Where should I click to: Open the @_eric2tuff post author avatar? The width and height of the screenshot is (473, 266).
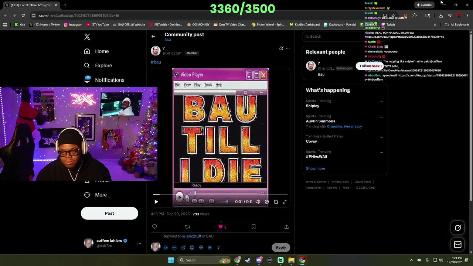pyautogui.click(x=156, y=51)
